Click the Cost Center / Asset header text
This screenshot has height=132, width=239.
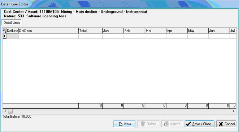[75, 12]
